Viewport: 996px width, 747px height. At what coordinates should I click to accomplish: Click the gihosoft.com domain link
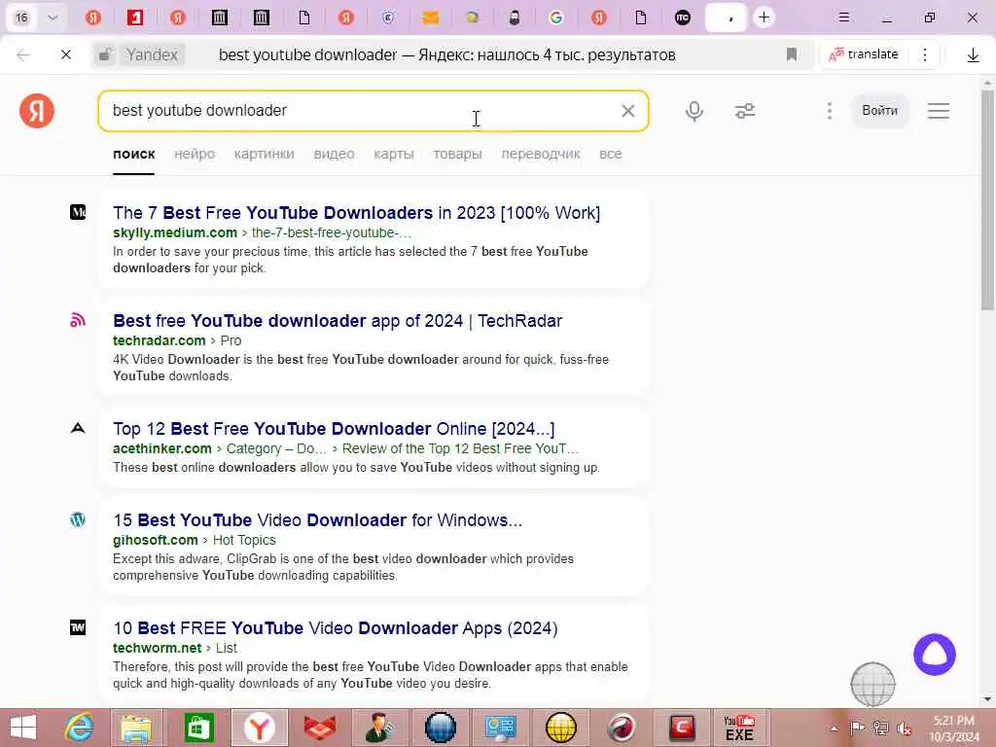pos(155,540)
